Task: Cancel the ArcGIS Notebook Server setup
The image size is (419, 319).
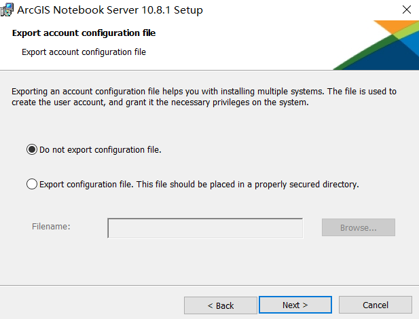Action: click(376, 305)
